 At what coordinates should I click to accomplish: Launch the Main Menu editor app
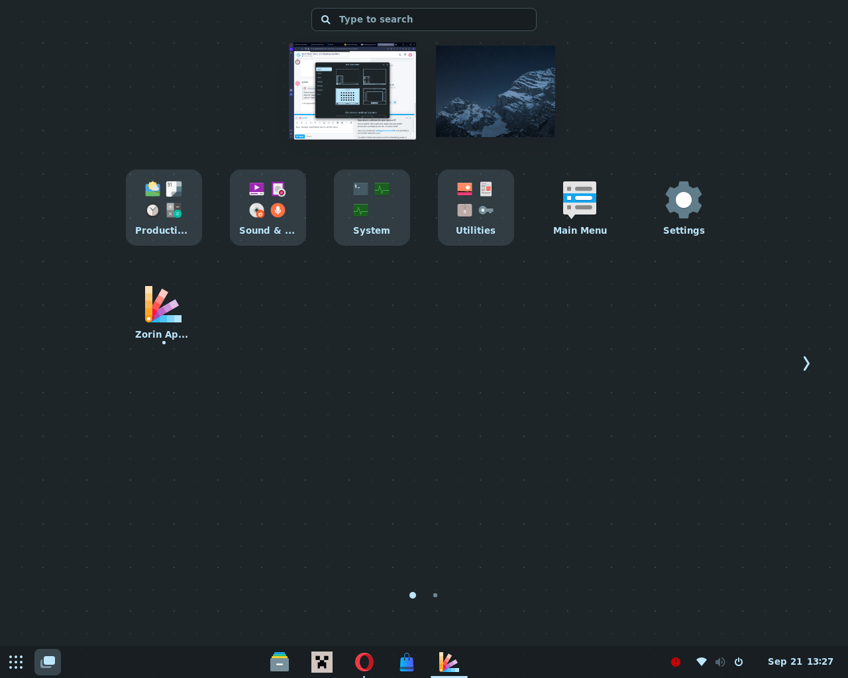[580, 207]
